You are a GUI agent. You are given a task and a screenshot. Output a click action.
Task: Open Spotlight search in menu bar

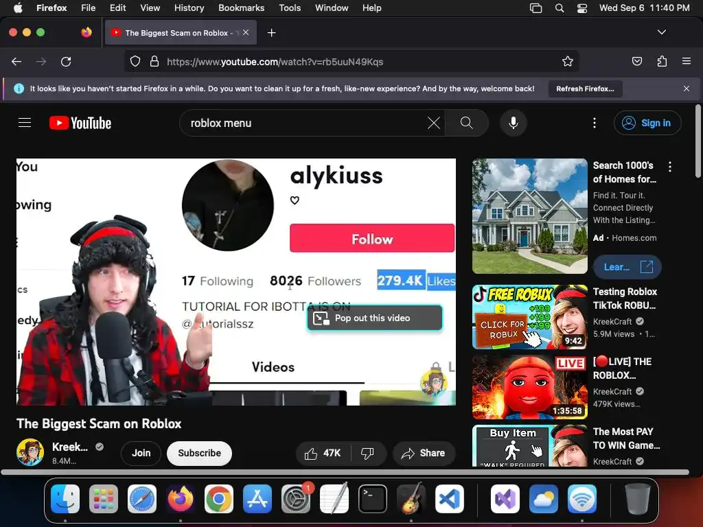(560, 8)
